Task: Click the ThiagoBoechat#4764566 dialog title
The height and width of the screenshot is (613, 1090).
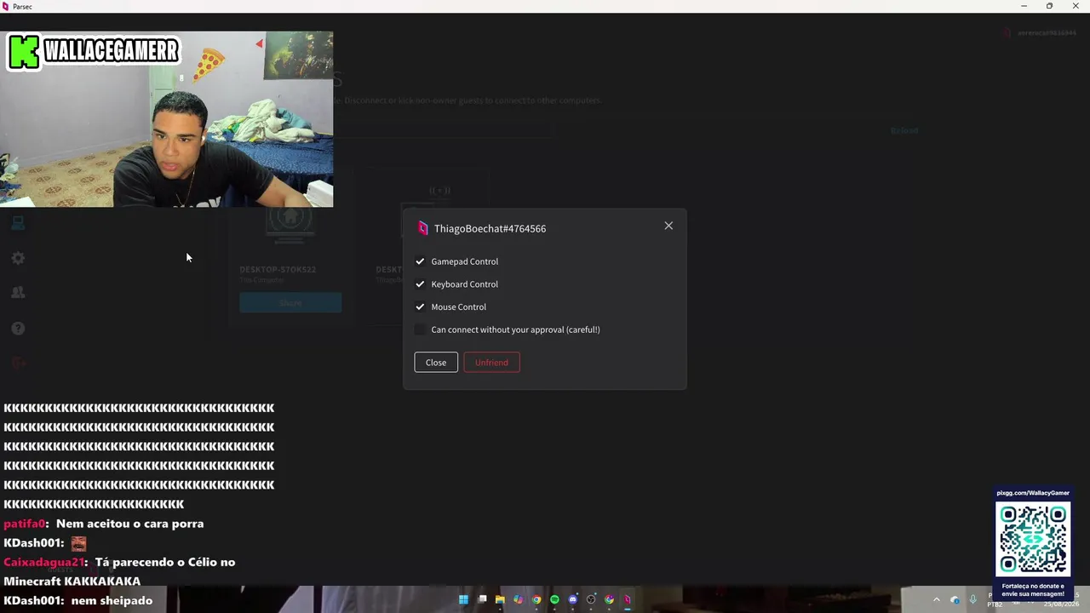Action: tap(490, 228)
